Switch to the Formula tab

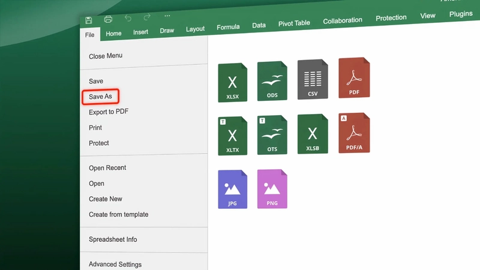(x=228, y=27)
